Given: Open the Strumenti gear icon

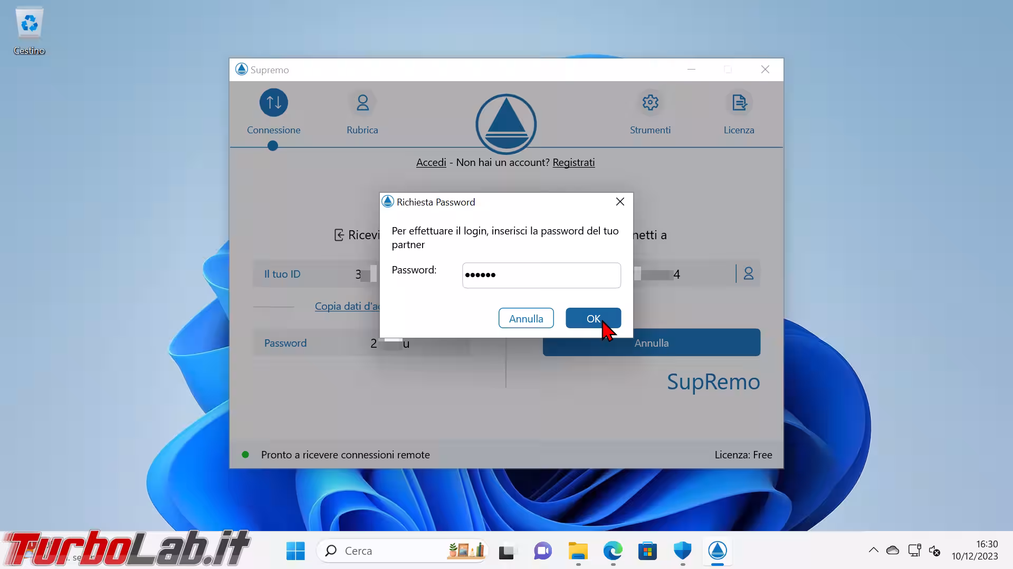Looking at the screenshot, I should (650, 103).
